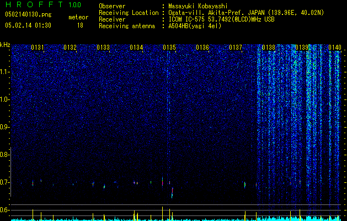347x221 pixels.
Task: Click the 0137 time marker
Action: pyautogui.click(x=236, y=48)
